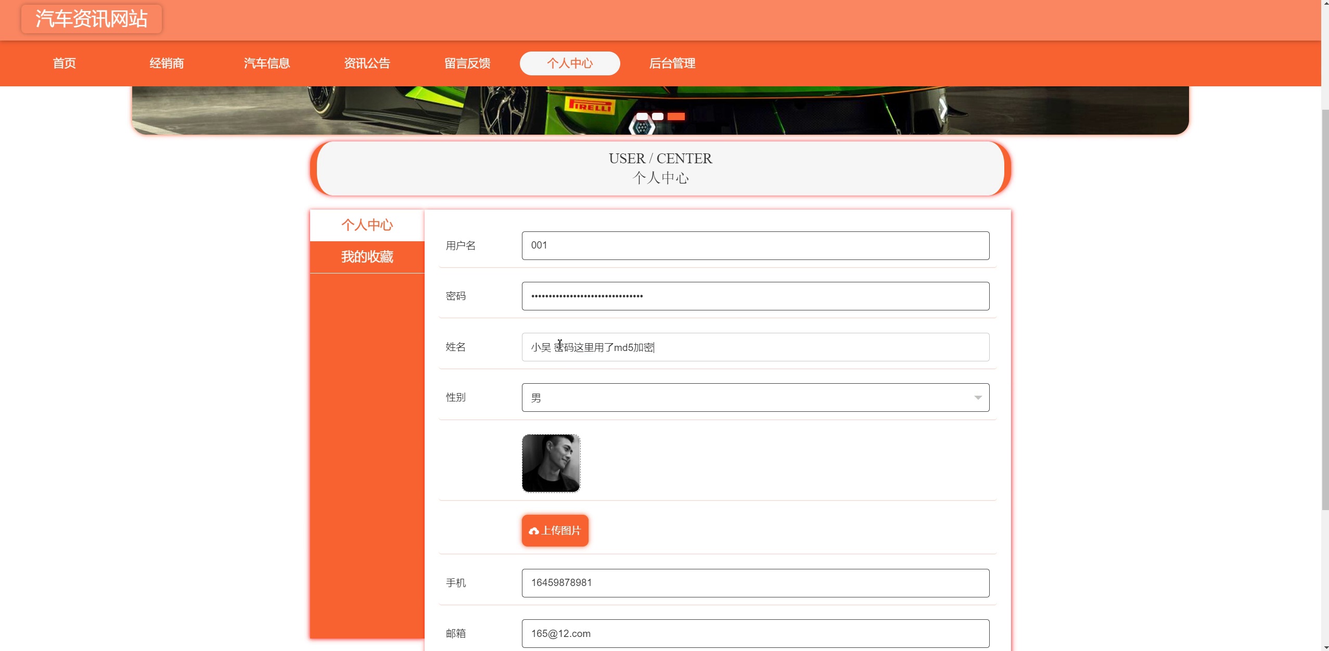Switch to 我的收藏 sidebar tab

367,257
